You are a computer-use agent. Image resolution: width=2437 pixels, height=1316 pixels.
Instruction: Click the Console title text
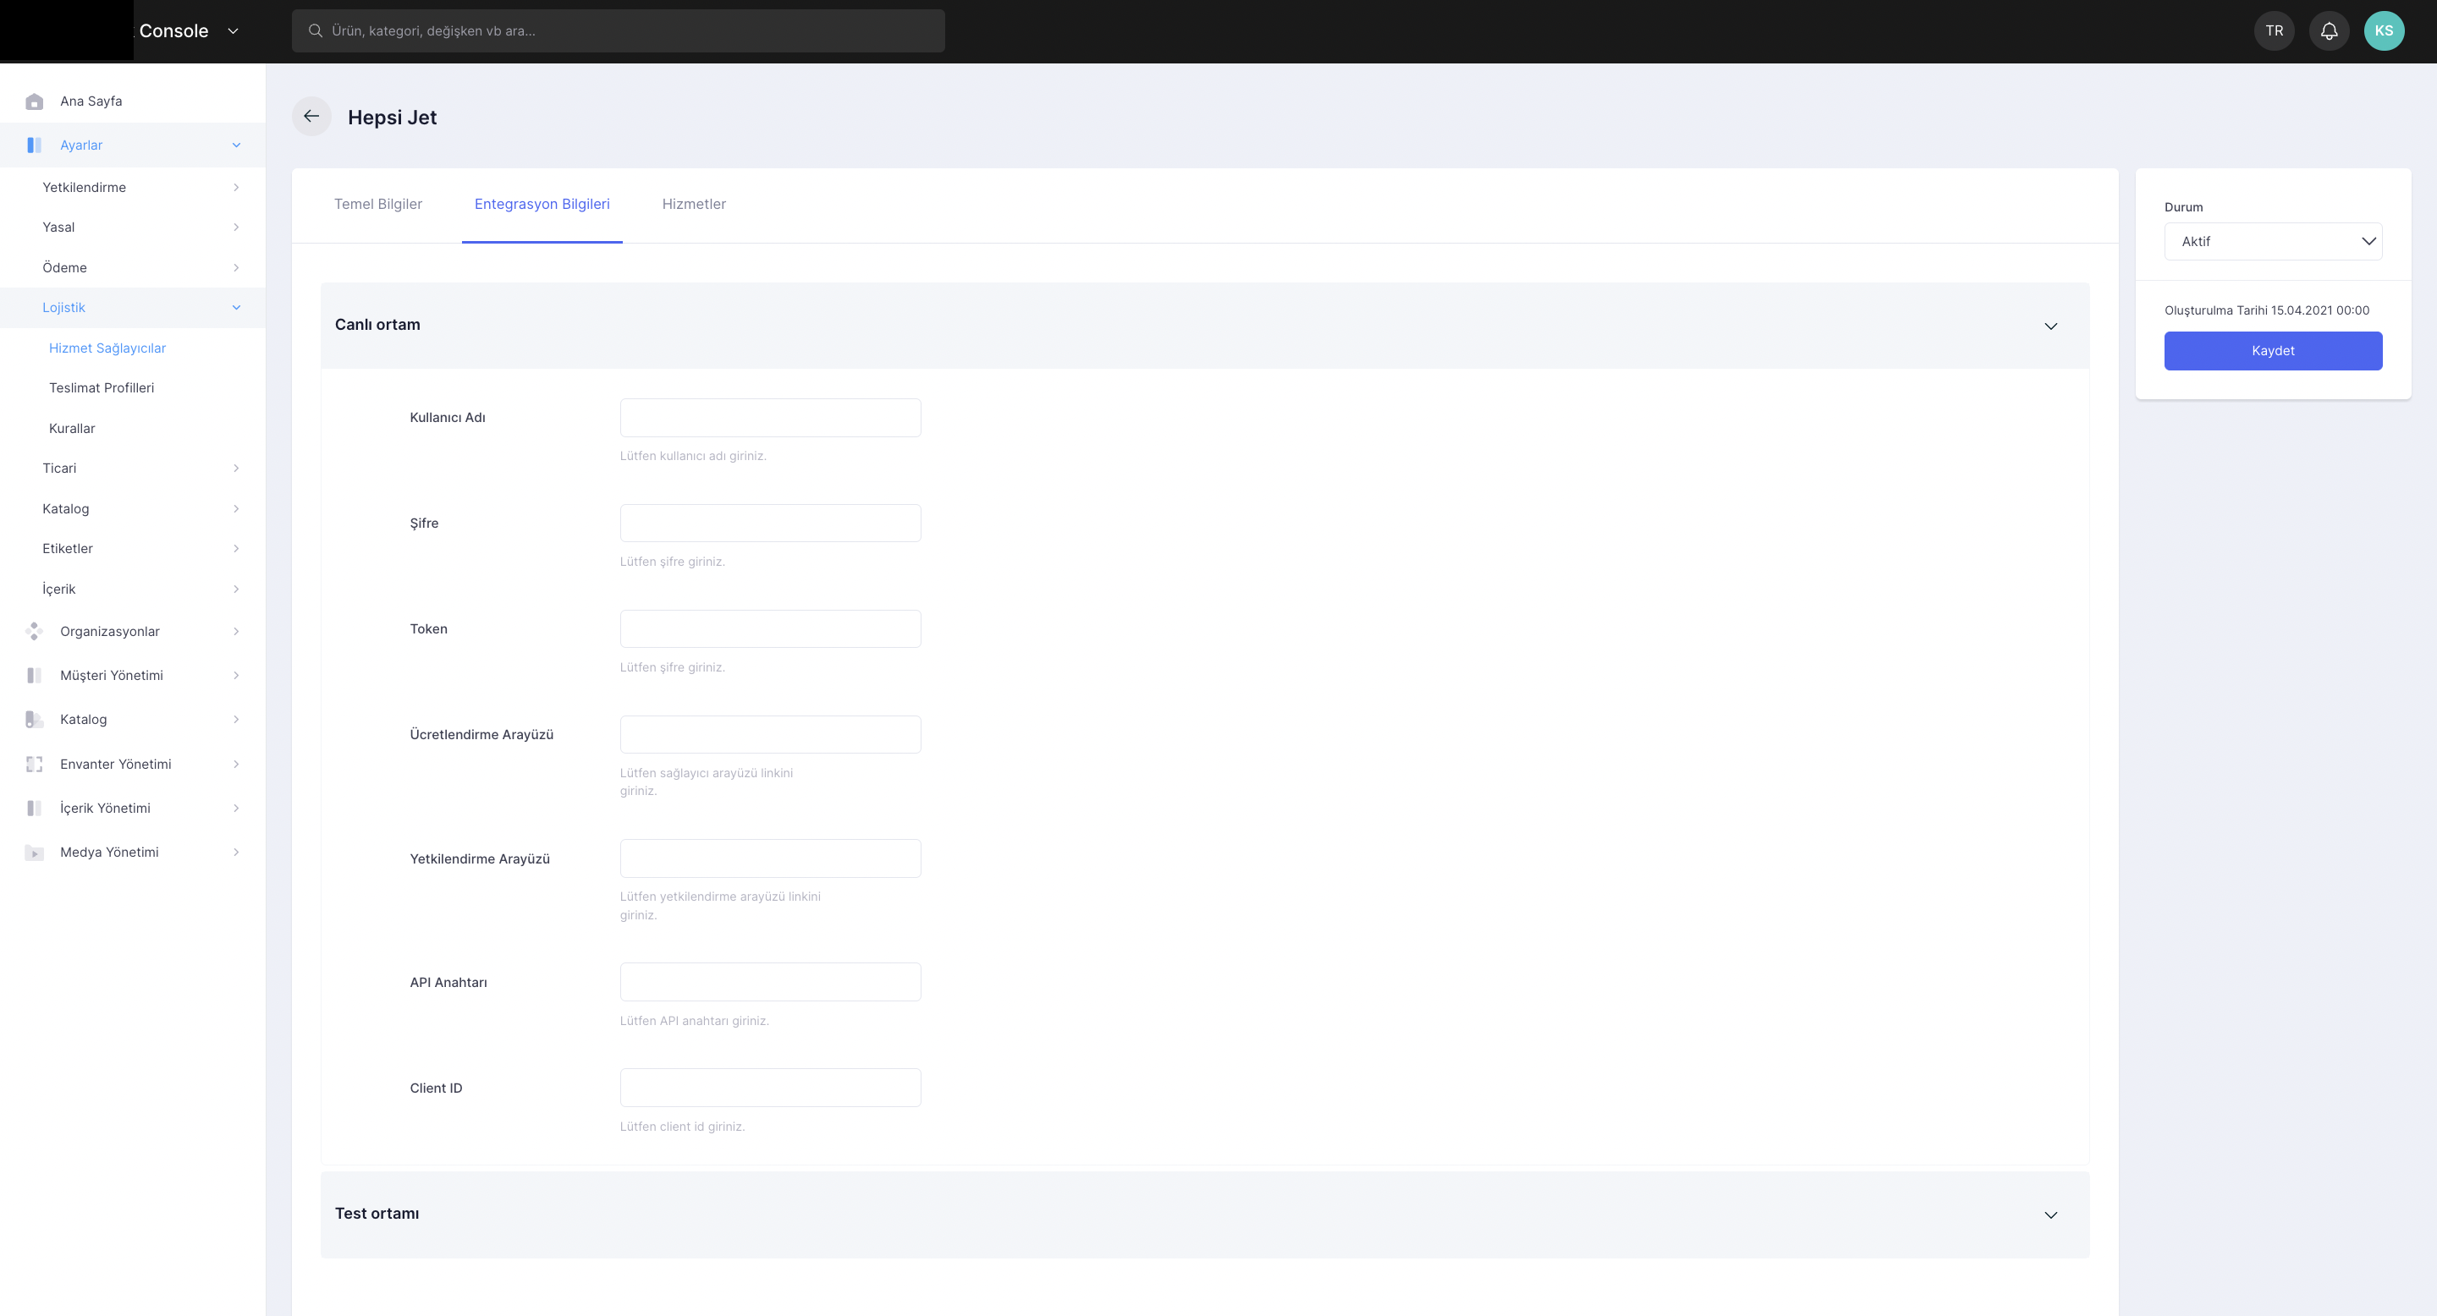click(173, 31)
